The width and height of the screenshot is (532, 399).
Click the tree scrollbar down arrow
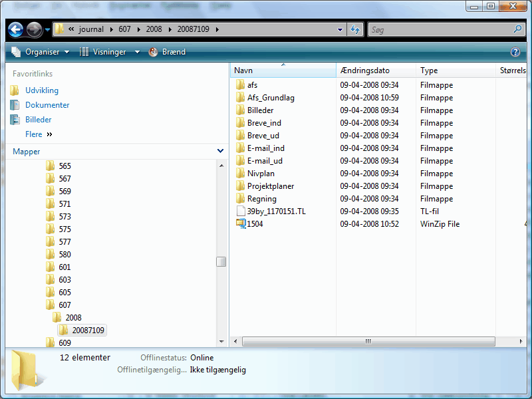[x=221, y=342]
